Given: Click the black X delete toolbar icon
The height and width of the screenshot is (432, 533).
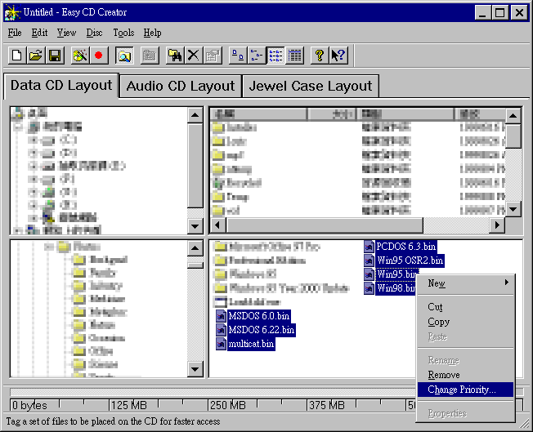Looking at the screenshot, I should coord(194,55).
